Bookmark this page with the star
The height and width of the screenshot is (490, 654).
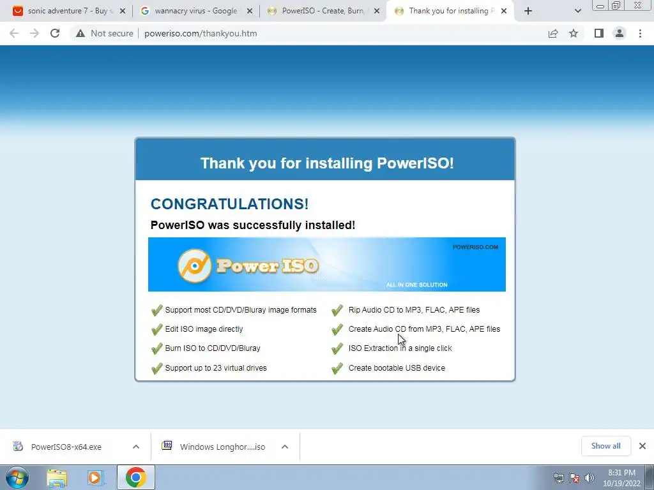[574, 33]
